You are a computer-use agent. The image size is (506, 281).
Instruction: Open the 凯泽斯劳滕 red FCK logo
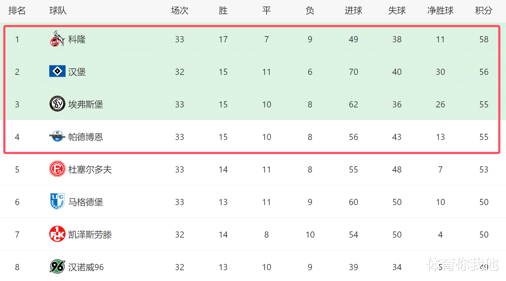[x=57, y=234]
